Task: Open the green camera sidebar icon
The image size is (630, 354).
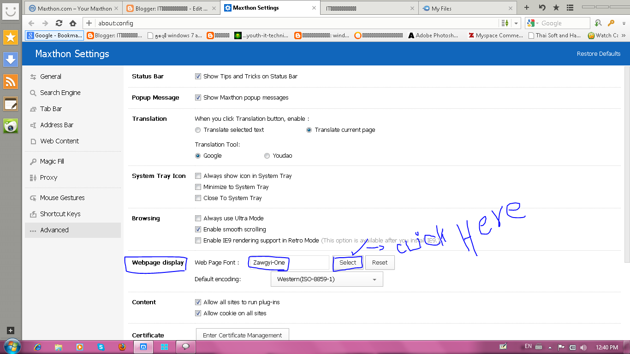Action: tap(10, 126)
